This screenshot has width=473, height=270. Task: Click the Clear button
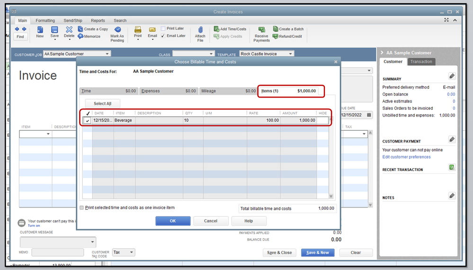click(x=356, y=252)
